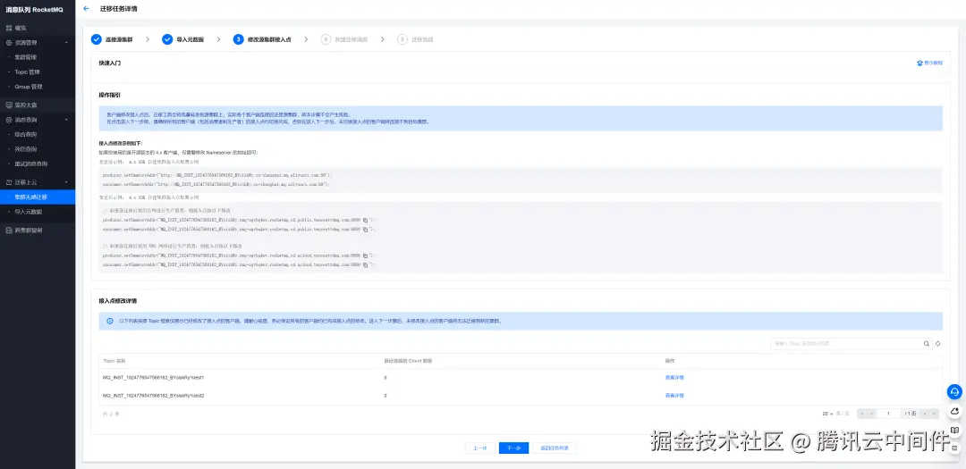The width and height of the screenshot is (966, 469).
Task: Go to previous page in pagination
Action: tap(871, 414)
